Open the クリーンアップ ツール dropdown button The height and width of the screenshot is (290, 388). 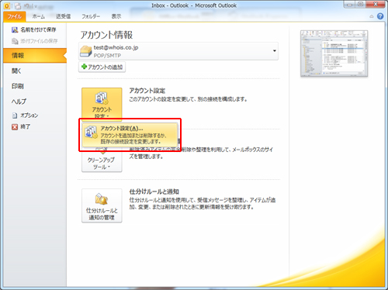tap(102, 160)
